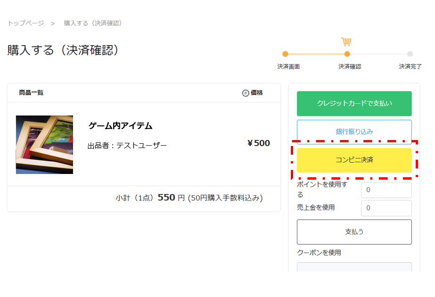435x297 pixels.
Task: Pay with クレジットカードで支払い button
Action: tap(354, 104)
